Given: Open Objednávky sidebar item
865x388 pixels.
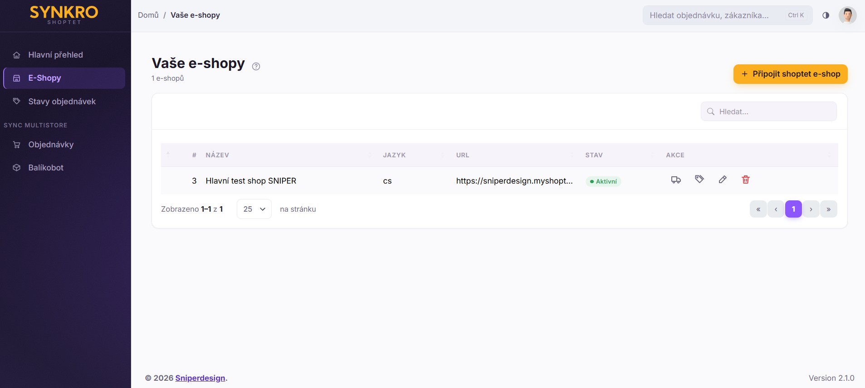Looking at the screenshot, I should (x=64, y=145).
